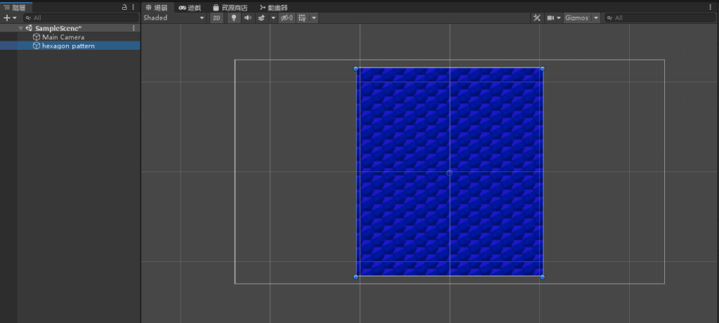Collapse the SampleScene tree node

click(21, 28)
